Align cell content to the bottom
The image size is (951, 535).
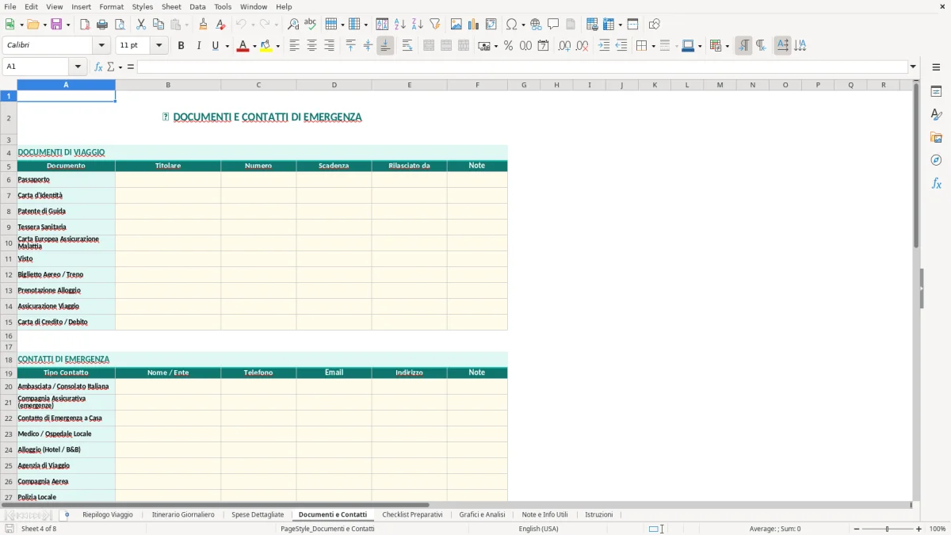pyautogui.click(x=385, y=46)
